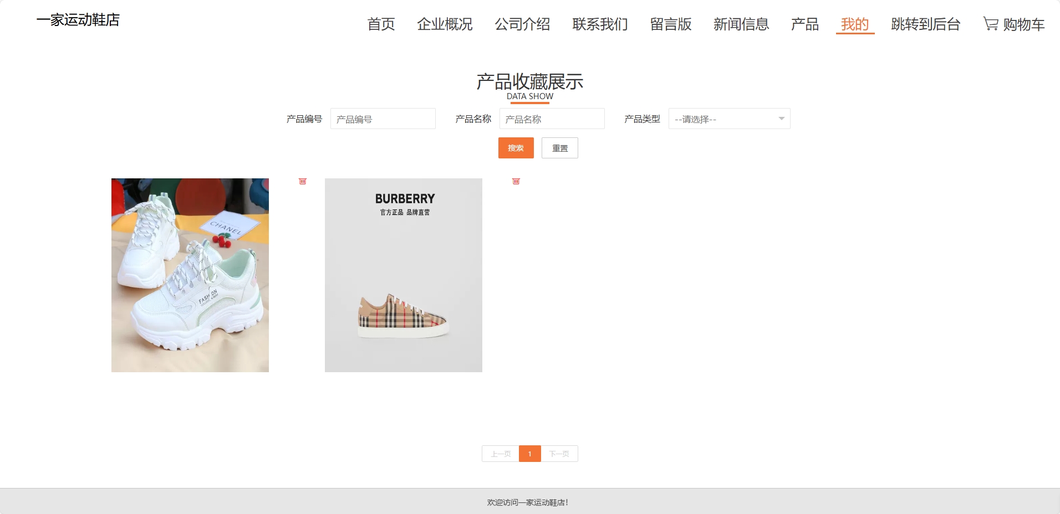The image size is (1060, 514).
Task: Open the shopping cart
Action: click(1013, 24)
